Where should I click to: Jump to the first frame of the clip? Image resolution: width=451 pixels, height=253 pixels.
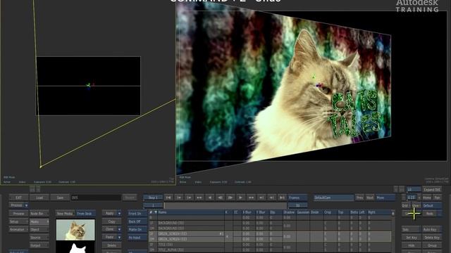[x=168, y=197]
